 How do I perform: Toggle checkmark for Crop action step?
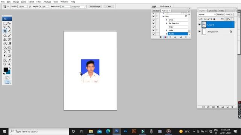(154, 20)
